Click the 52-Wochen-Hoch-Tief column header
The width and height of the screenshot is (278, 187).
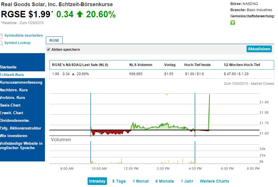242,65
